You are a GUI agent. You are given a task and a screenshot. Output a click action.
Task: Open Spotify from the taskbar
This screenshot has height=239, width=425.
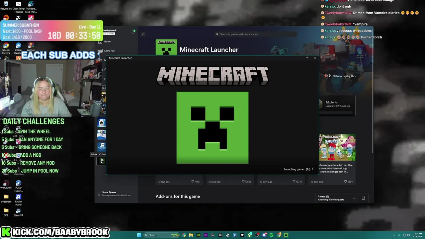click(x=271, y=235)
